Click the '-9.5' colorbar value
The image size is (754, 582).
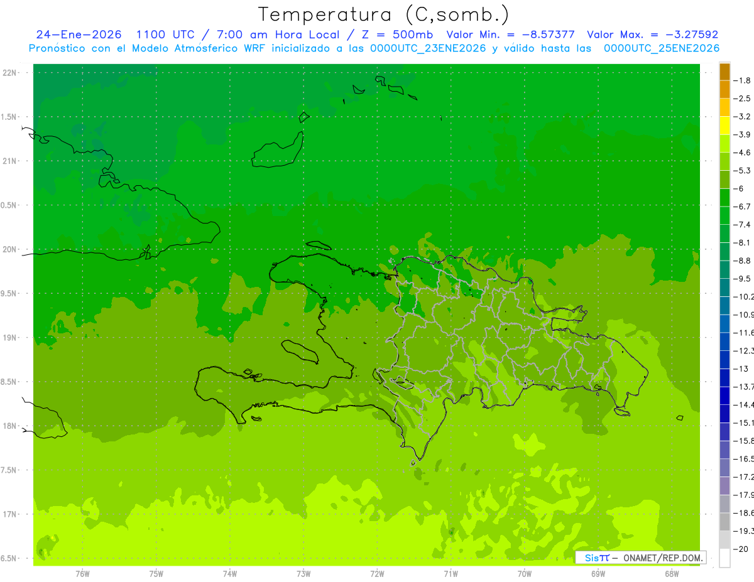(x=742, y=279)
